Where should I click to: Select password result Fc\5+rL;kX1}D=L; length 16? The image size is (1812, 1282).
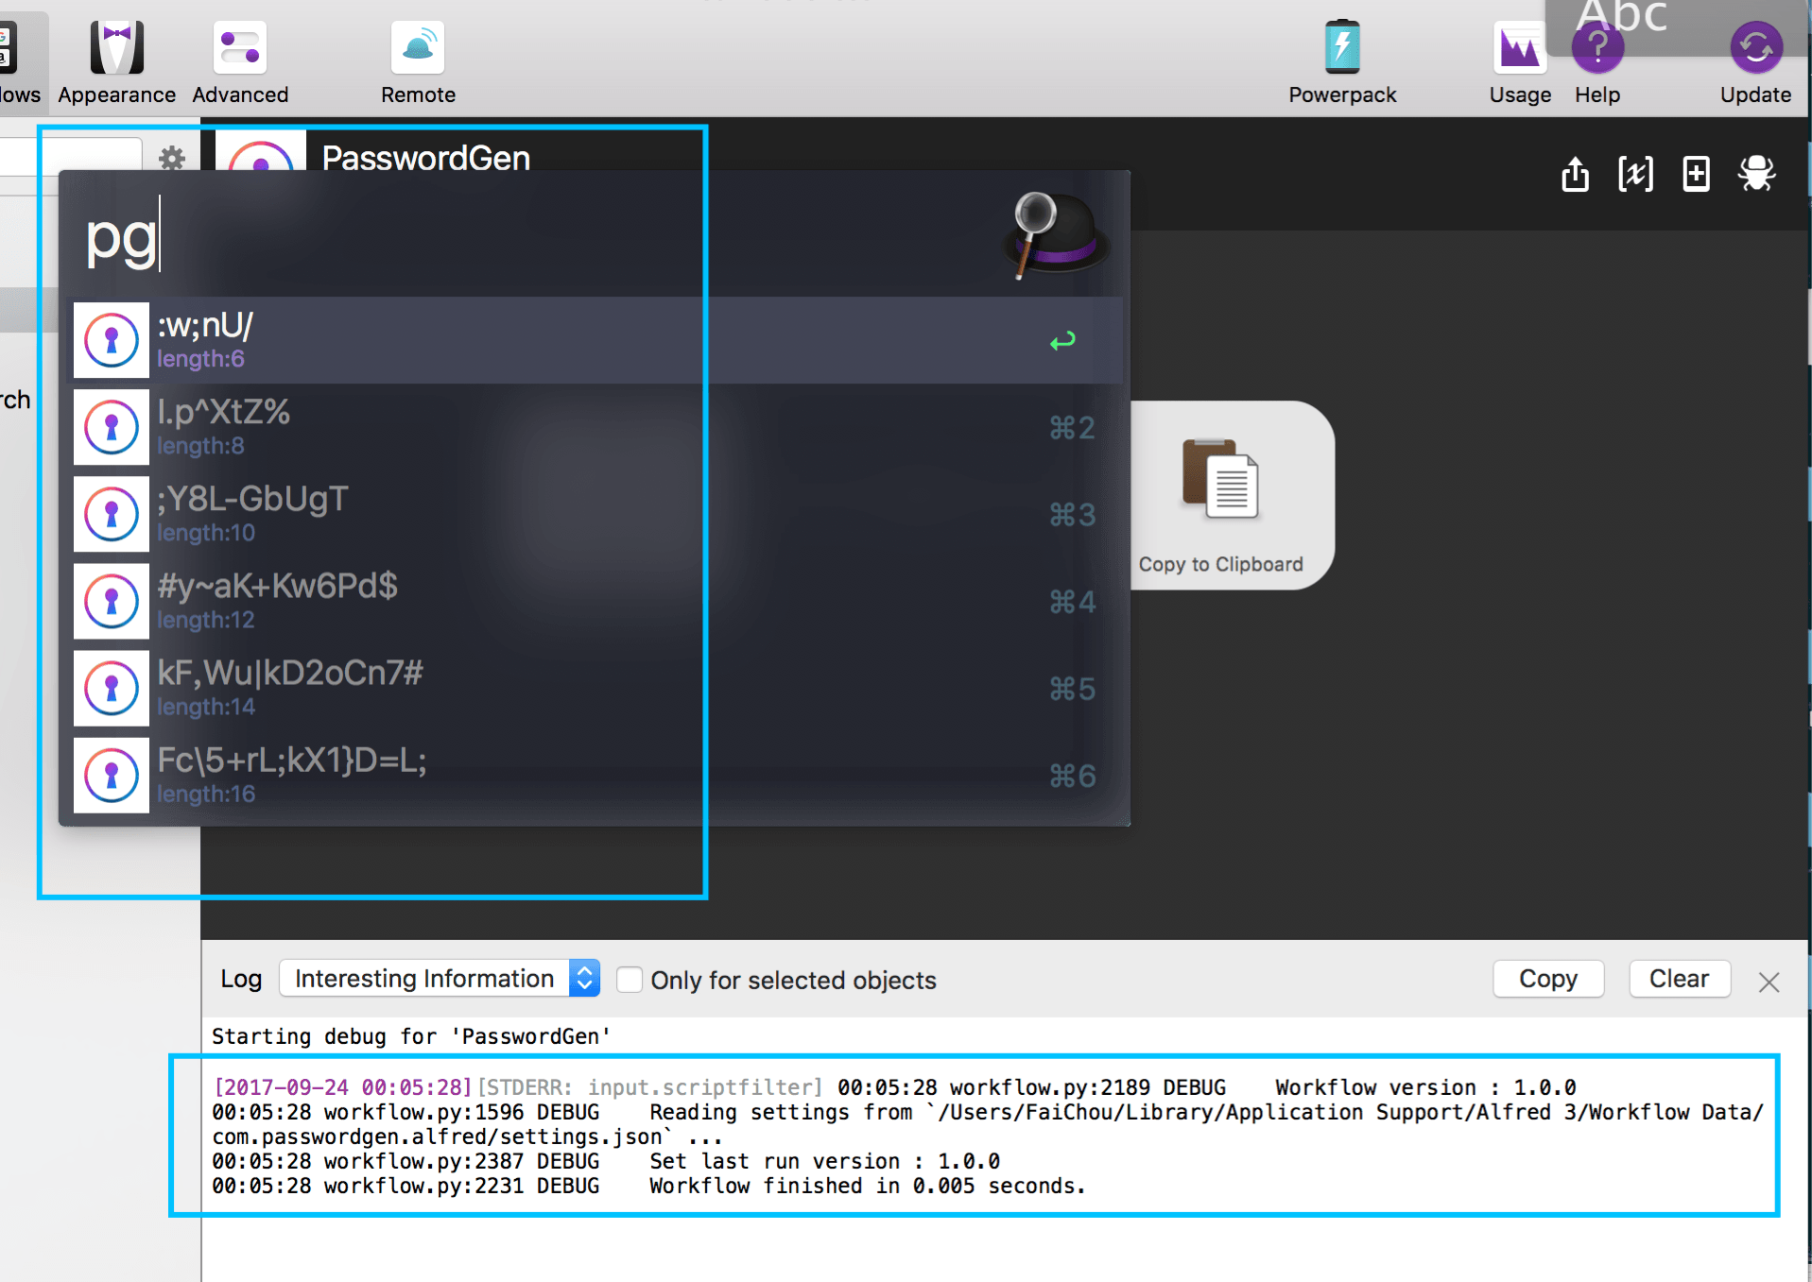597,776
